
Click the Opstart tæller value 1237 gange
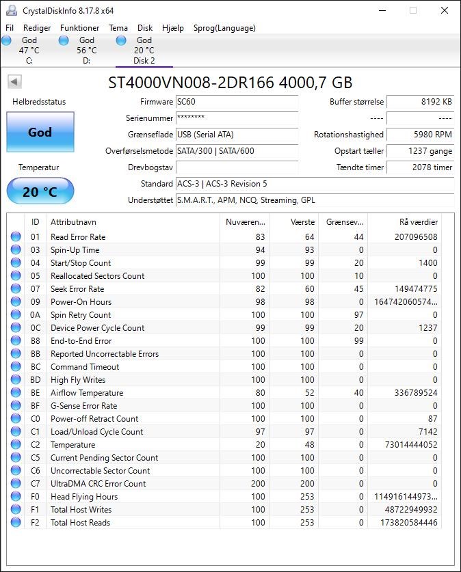pyautogui.click(x=420, y=151)
